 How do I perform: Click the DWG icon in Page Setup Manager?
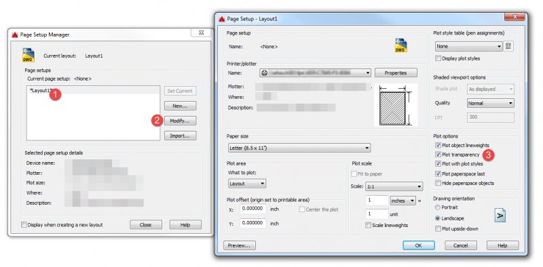[x=29, y=56]
